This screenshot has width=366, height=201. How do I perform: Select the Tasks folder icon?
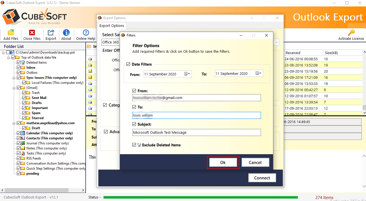[x=23, y=153]
